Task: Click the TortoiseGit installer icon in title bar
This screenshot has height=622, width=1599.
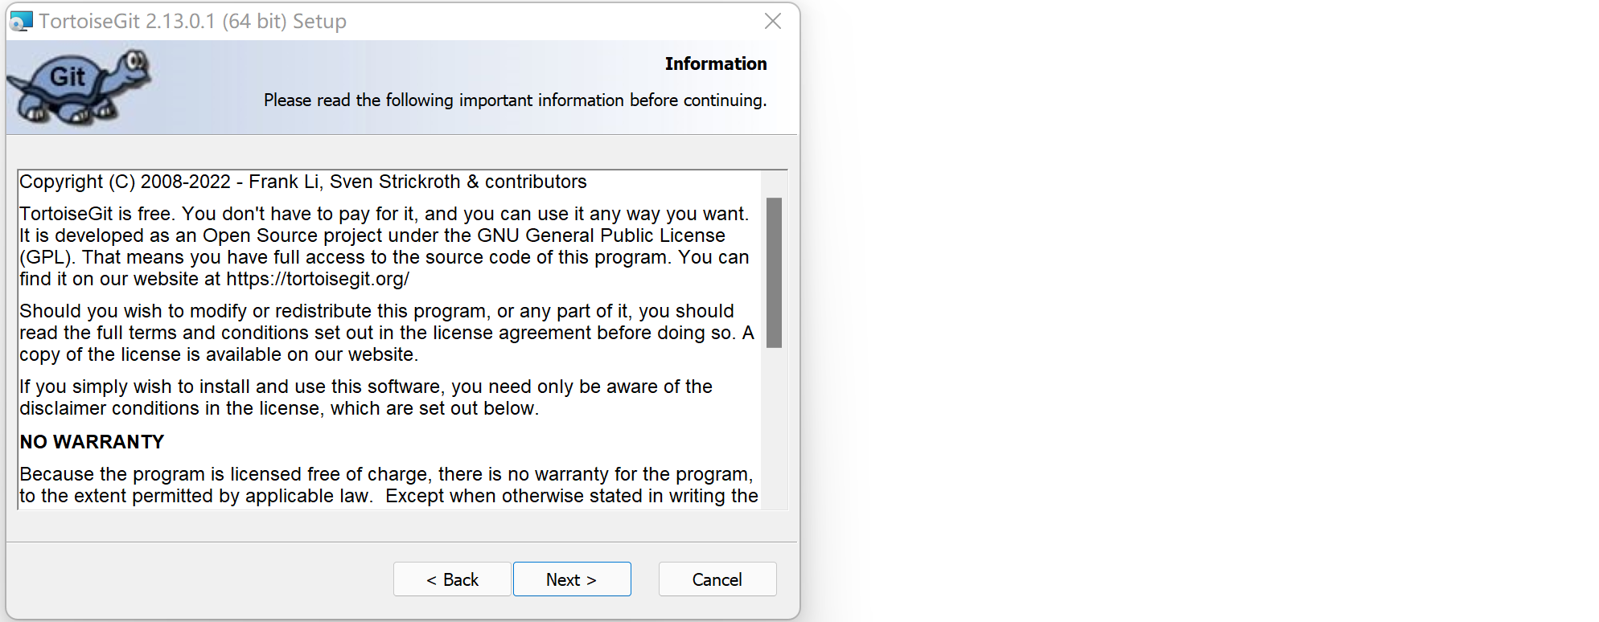Action: [x=21, y=21]
